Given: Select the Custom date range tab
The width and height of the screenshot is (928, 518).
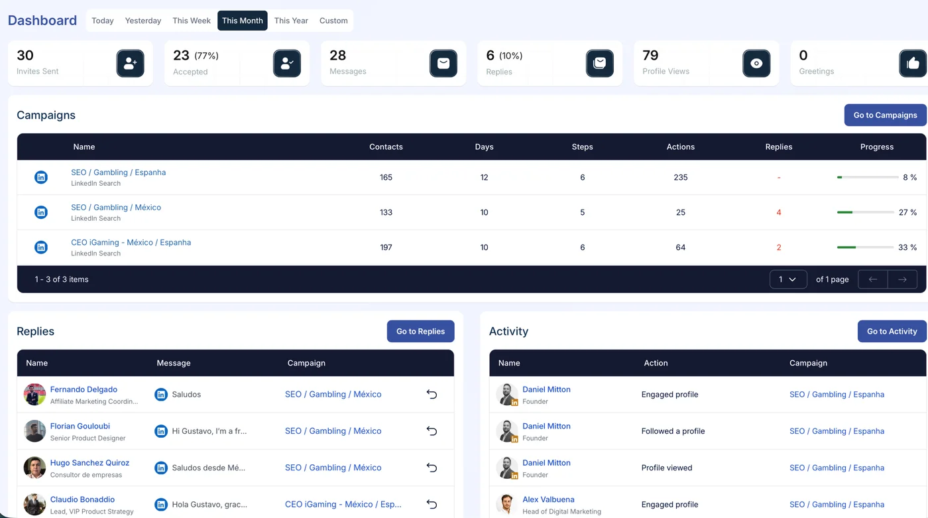Looking at the screenshot, I should click(333, 21).
